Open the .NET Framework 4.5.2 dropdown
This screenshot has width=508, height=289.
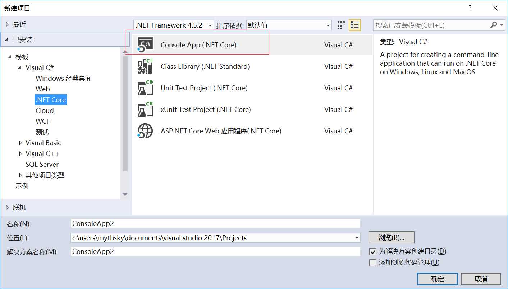pyautogui.click(x=174, y=25)
